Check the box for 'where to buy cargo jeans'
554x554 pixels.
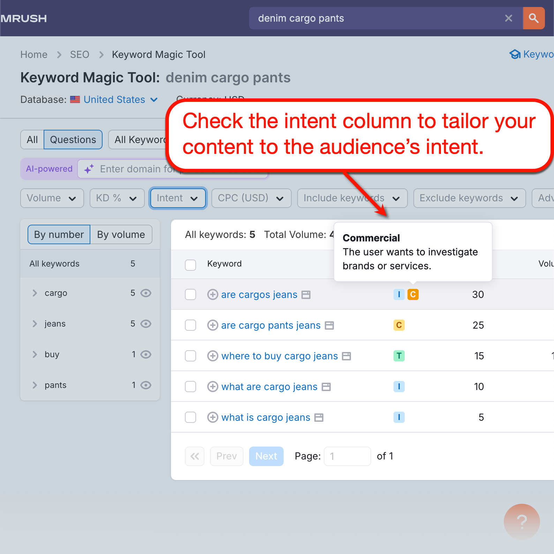point(190,356)
